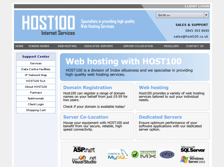Click the Visual Studio .net logo
Screen dimensions: 224x167
84,160
